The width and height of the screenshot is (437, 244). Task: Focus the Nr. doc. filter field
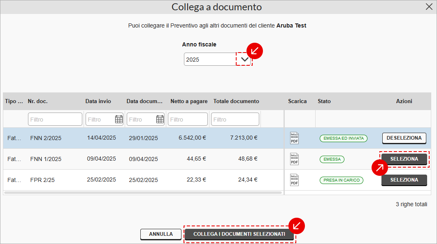tap(55, 120)
